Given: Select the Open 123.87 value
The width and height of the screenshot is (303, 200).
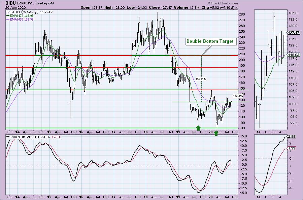Looking at the screenshot, I should pos(91,7).
